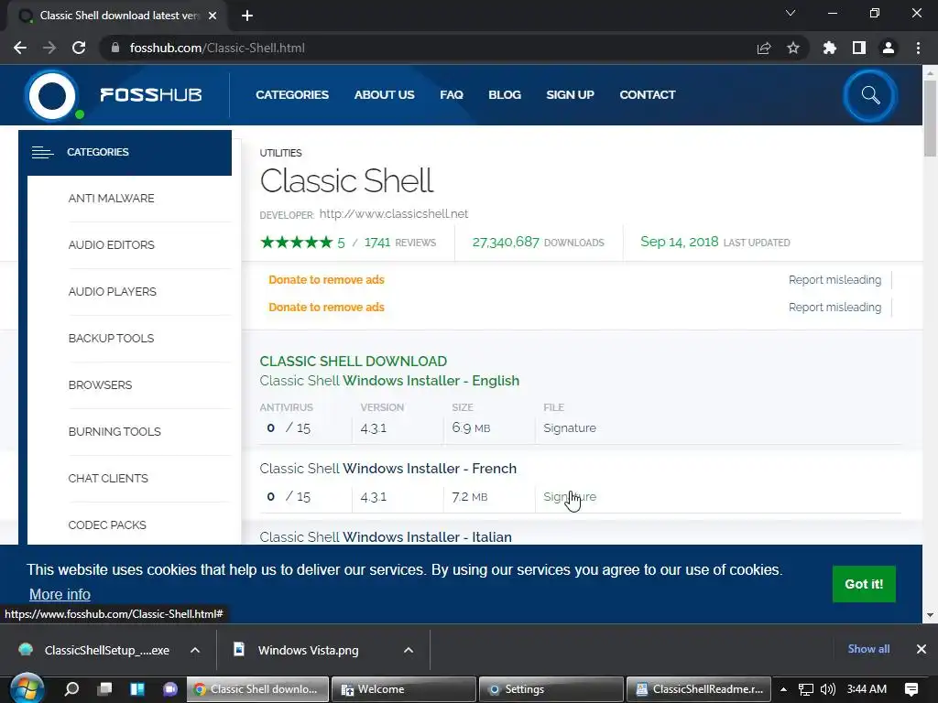Download Classic Shell Windows Installer - Italian
Screen dimensions: 938x703
tap(386, 536)
